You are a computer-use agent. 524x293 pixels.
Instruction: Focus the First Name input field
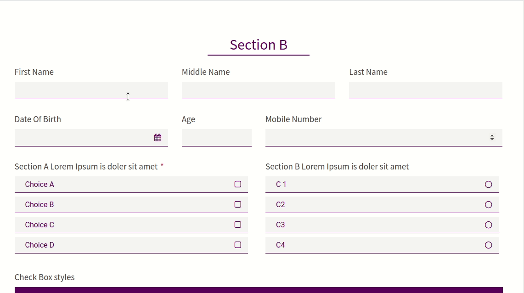[91, 90]
